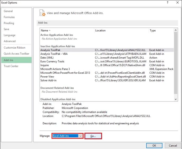This screenshot has height=149, width=182.
Task: Select the Euro Currency Tools add-in
Action: 107,62
